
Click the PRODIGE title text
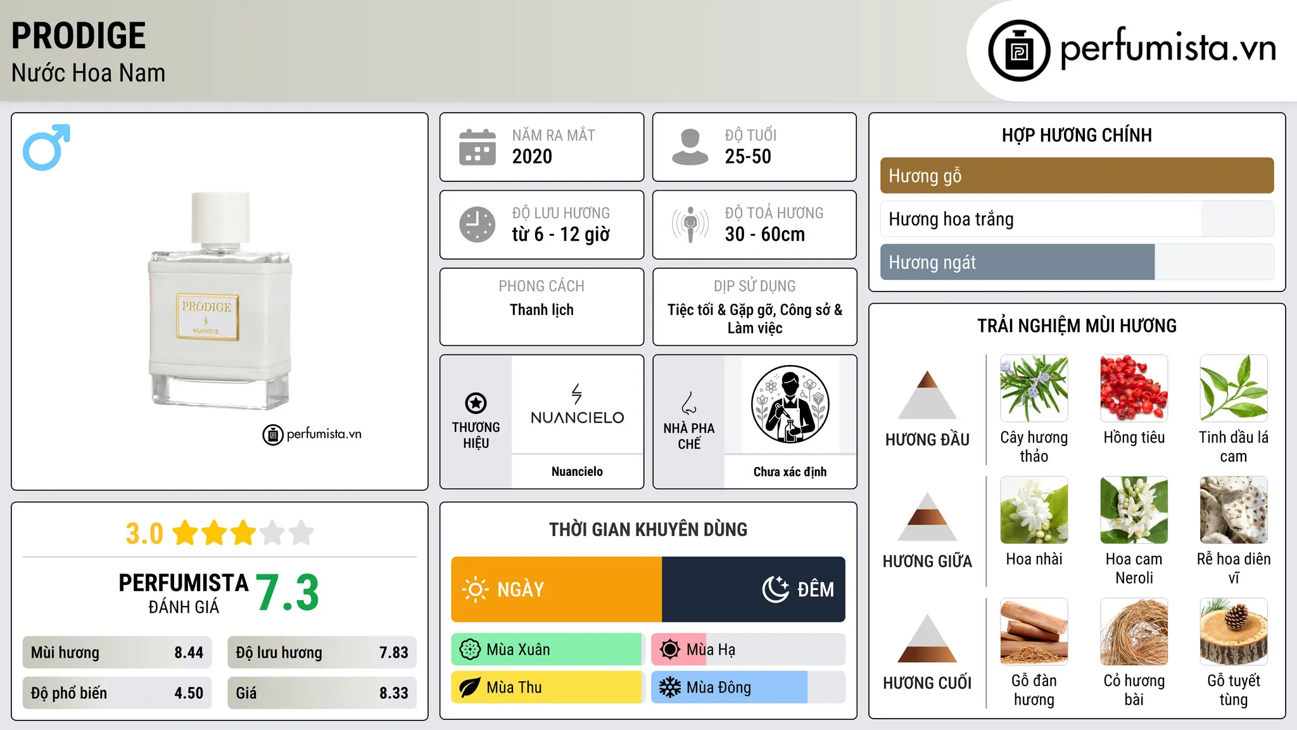pos(79,35)
